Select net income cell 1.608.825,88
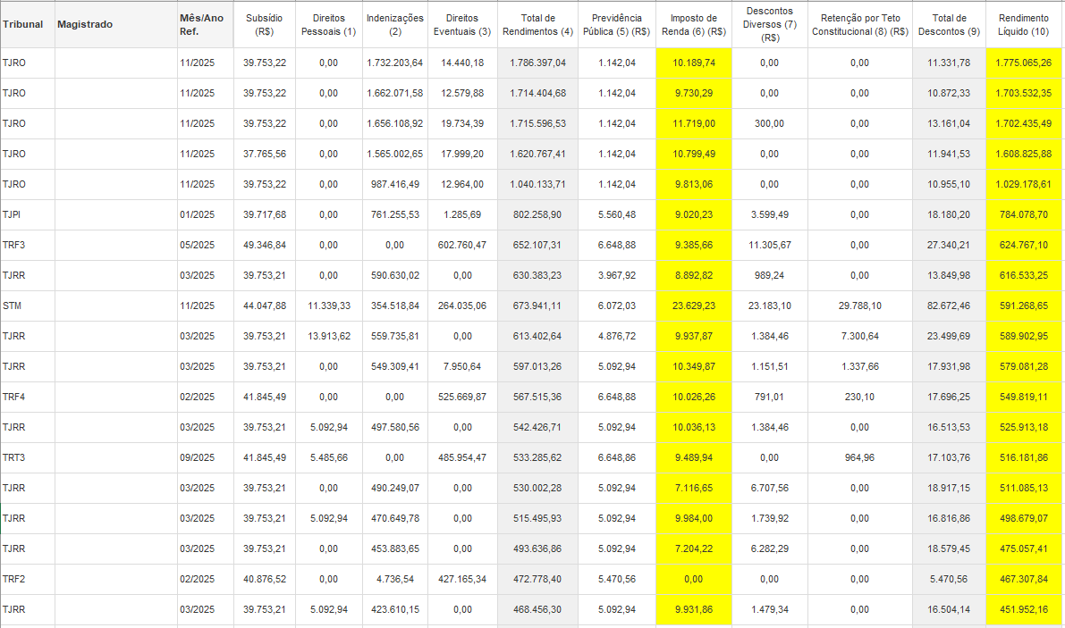This screenshot has width=1065, height=628. tap(1024, 154)
